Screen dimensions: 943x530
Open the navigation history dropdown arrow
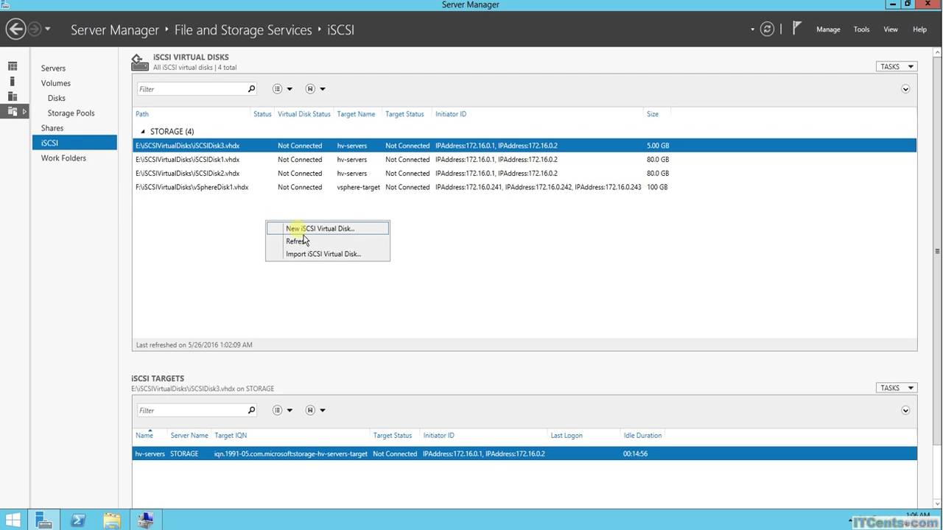tap(48, 29)
